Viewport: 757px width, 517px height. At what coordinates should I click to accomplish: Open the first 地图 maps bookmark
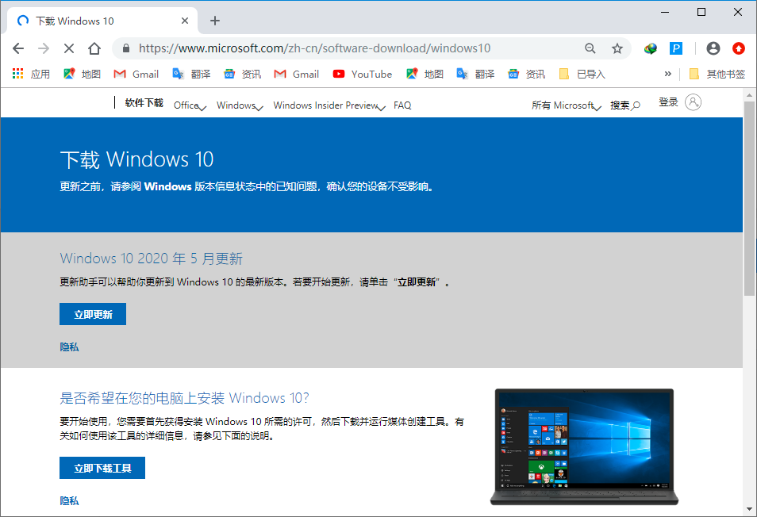pos(82,74)
